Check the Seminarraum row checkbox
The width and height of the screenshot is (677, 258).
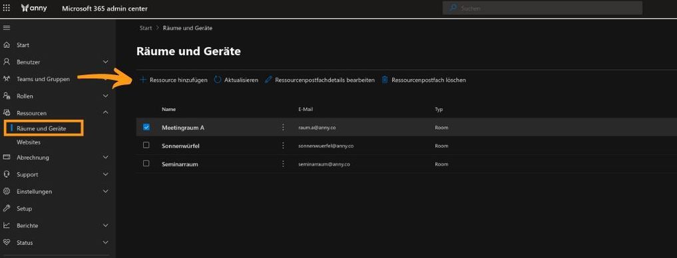coord(146,164)
